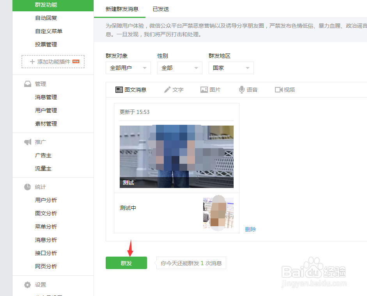Click the green 群发 send button
Viewport: 367px width, 296px height.
(x=126, y=262)
